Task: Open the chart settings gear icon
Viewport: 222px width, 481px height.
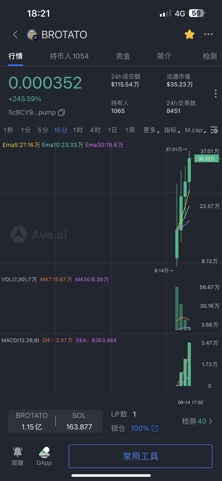Action: click(214, 130)
